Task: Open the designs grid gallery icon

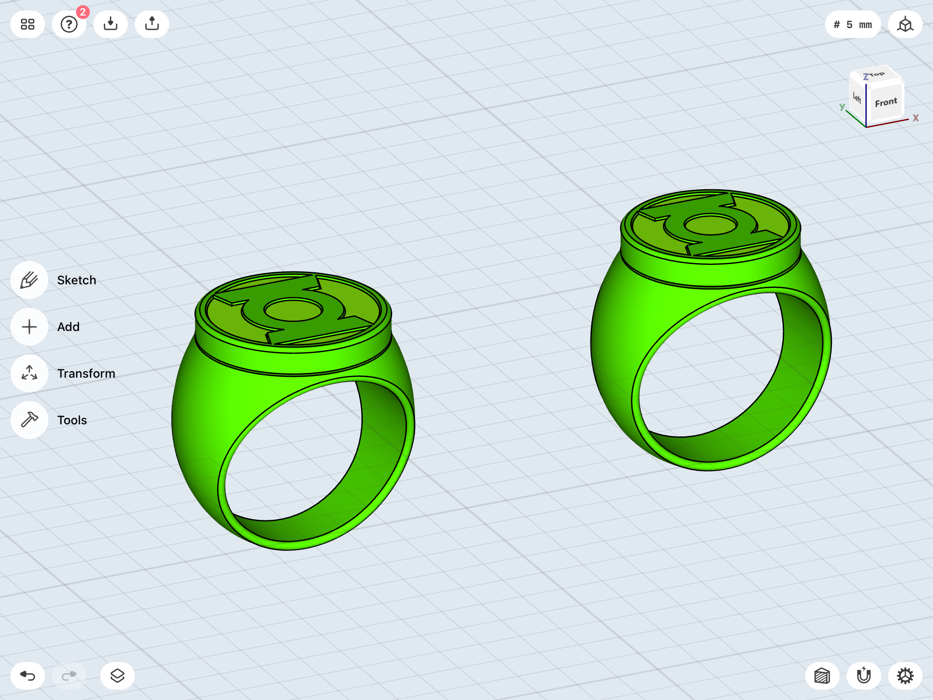Action: [28, 24]
